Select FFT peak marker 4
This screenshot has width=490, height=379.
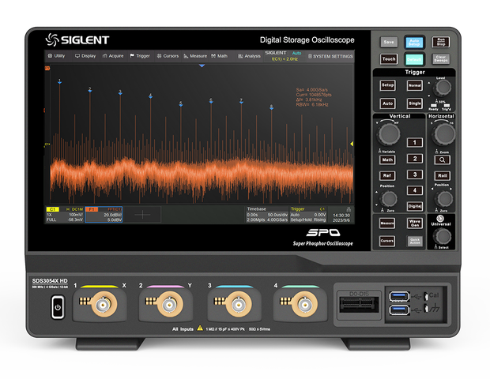point(151,96)
